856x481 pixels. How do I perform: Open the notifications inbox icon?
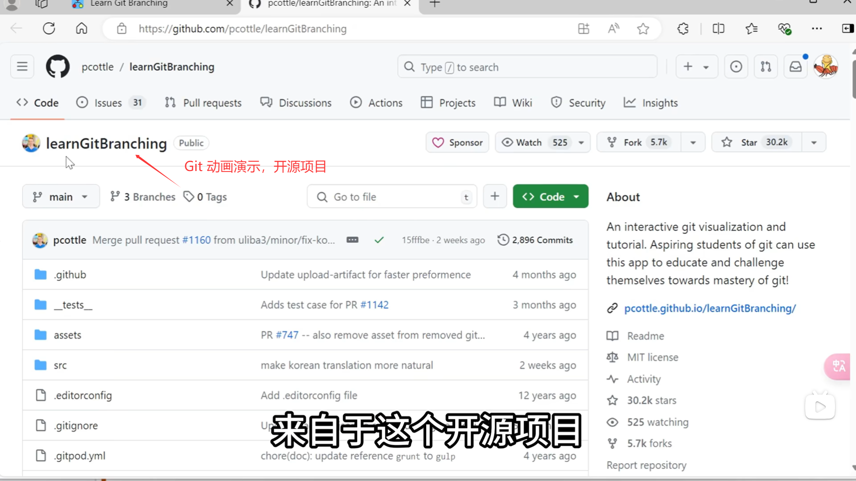(796, 67)
